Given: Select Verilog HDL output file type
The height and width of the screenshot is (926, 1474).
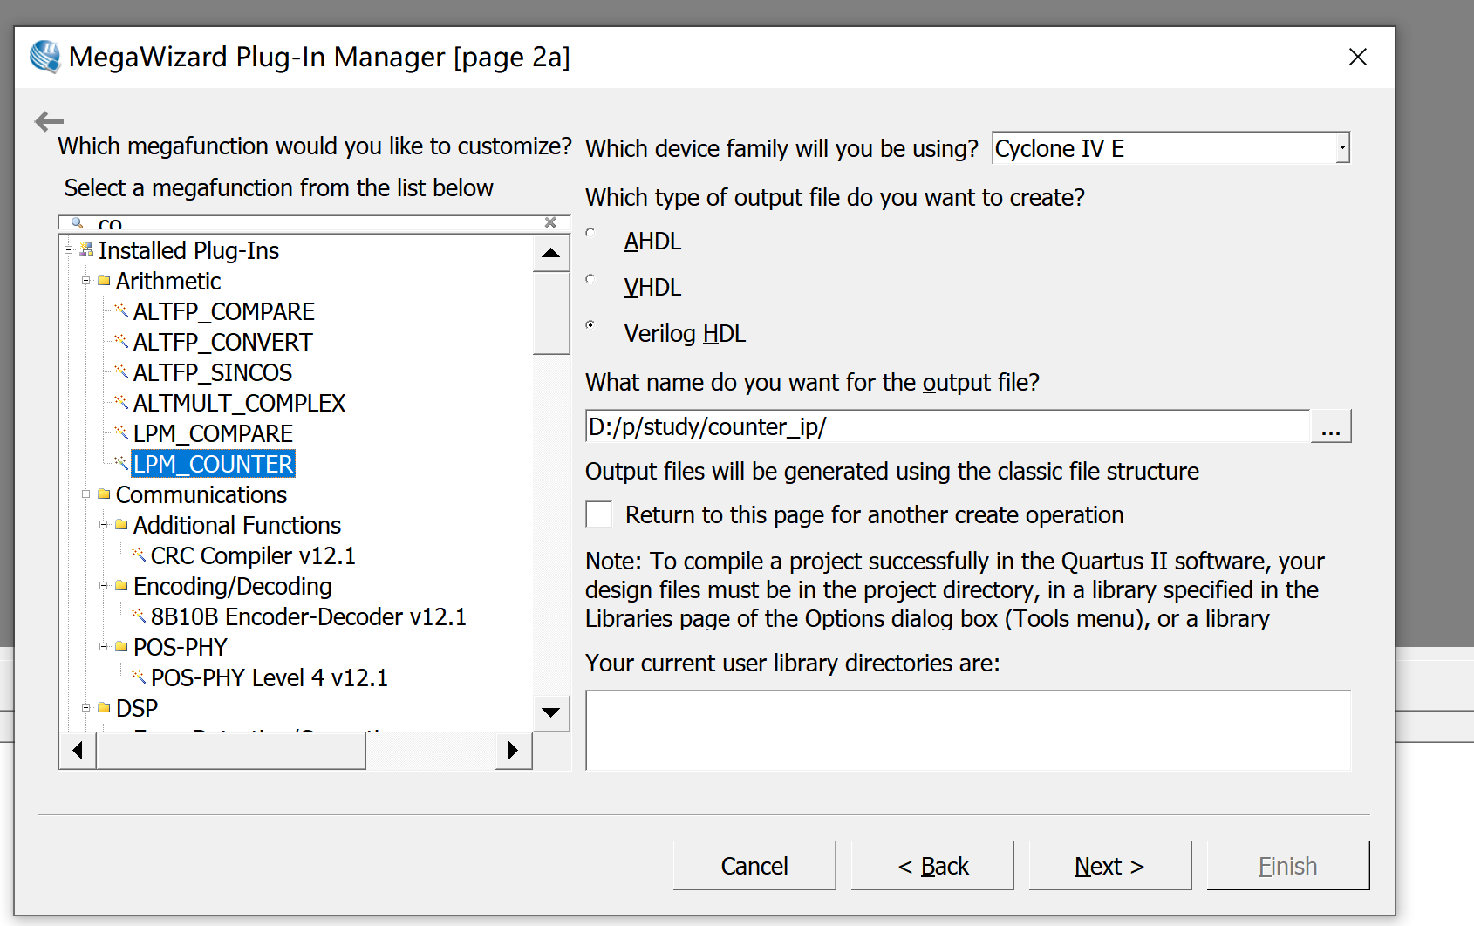Looking at the screenshot, I should [591, 325].
